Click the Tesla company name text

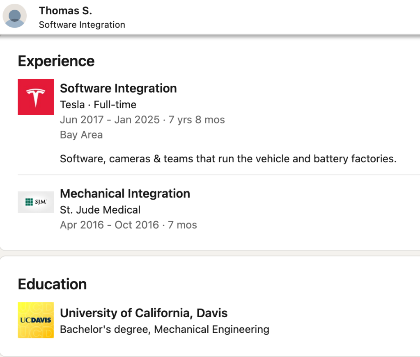[x=72, y=105]
